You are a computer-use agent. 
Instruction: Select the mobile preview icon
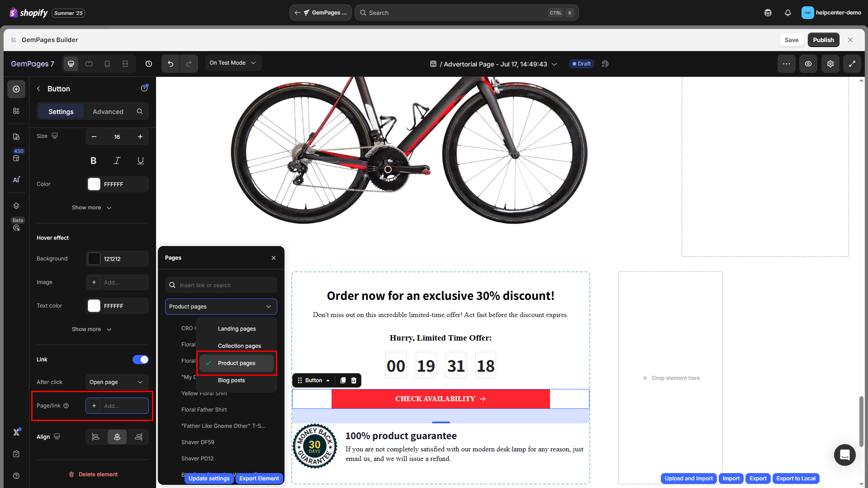107,64
